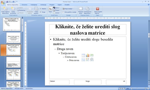Switch to the Osnovno tab
The height and width of the screenshot is (90, 150).
[24, 5]
